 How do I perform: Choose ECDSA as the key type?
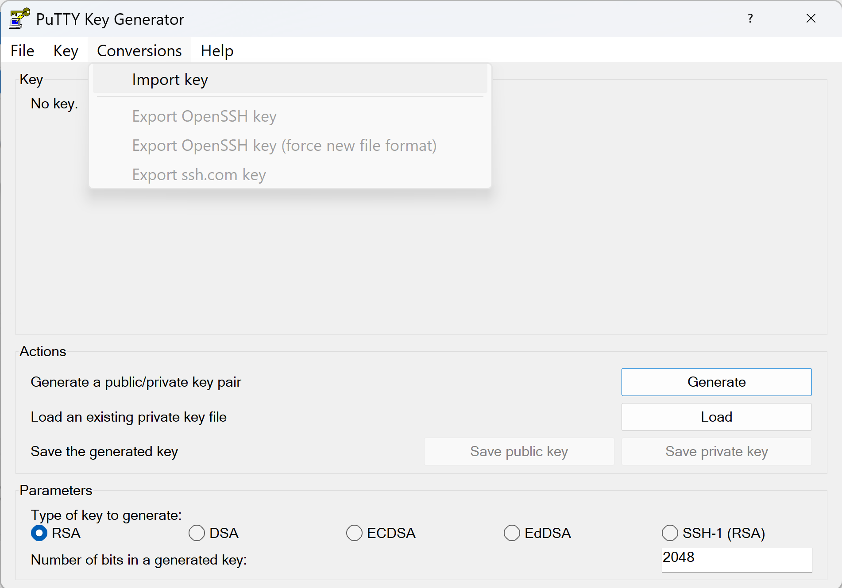click(x=355, y=533)
